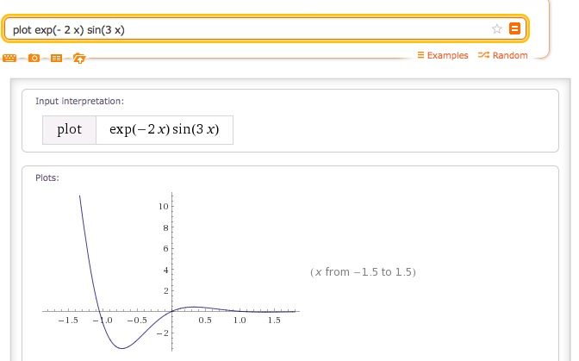Image resolution: width=579 pixels, height=361 pixels.
Task: Click the '(x from -1.5 to 1.5)' range text
Action: [363, 272]
